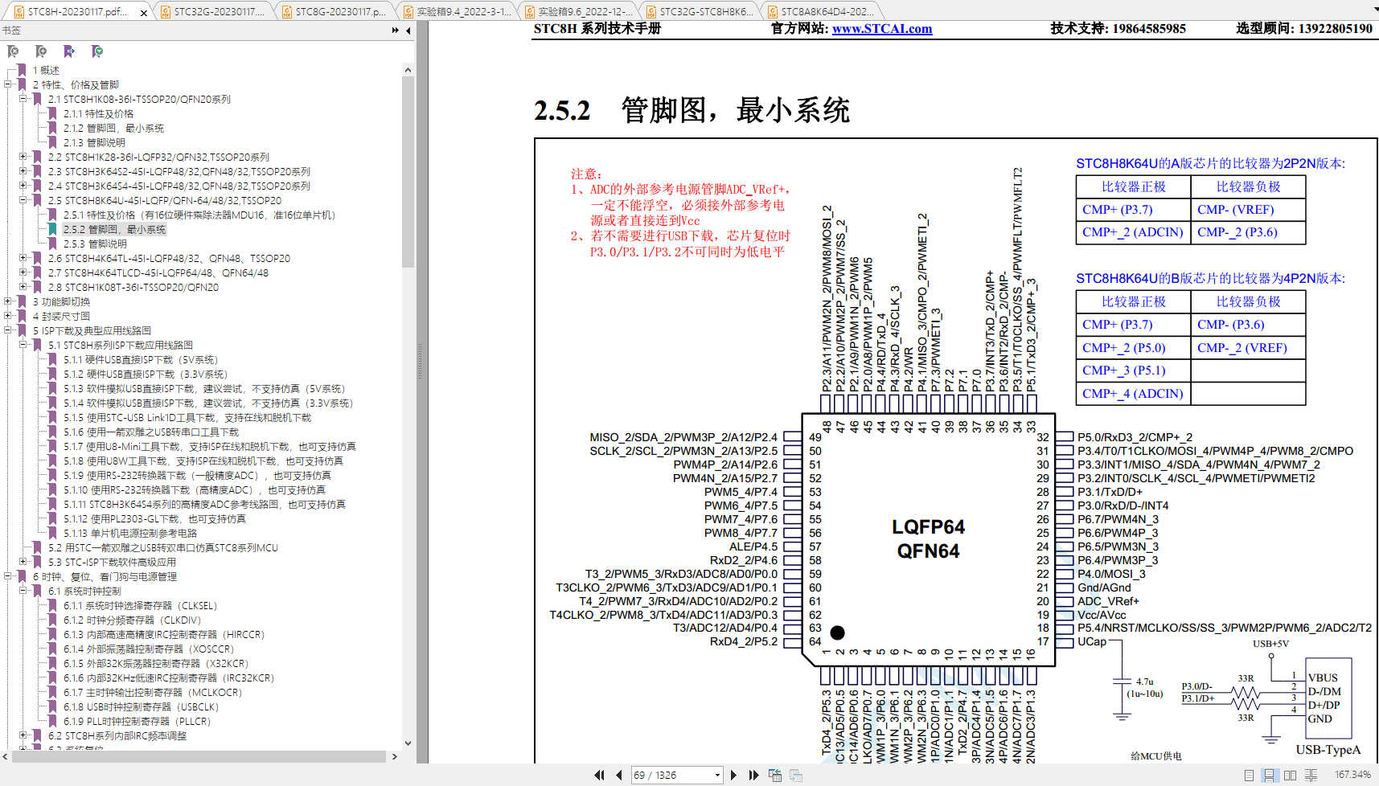Go to the first page

(x=599, y=775)
